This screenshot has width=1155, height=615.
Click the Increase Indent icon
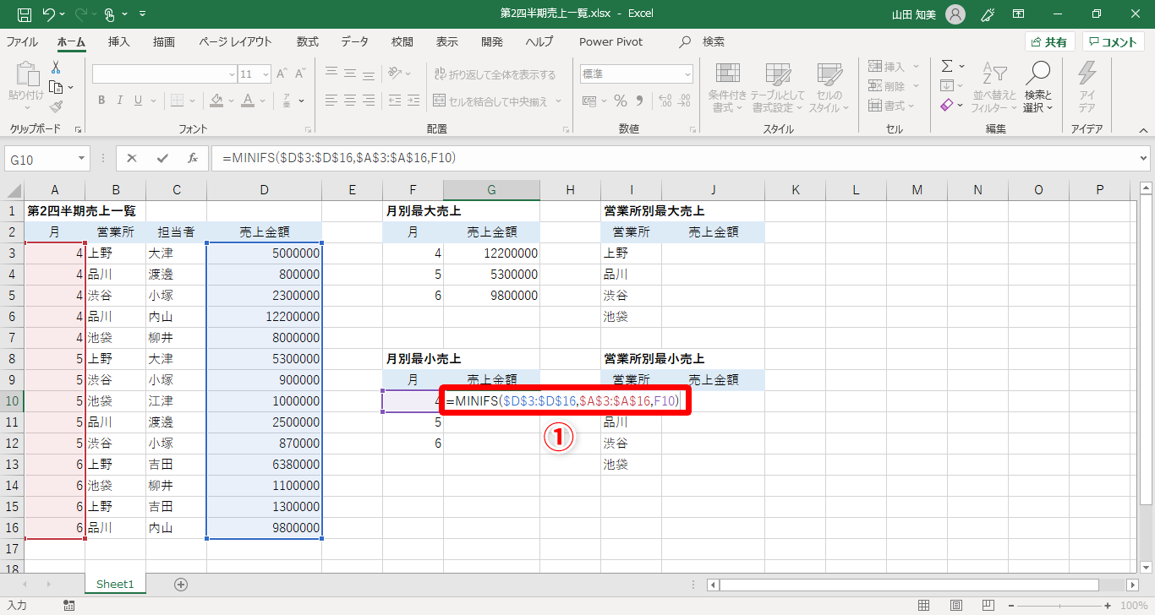pos(415,101)
